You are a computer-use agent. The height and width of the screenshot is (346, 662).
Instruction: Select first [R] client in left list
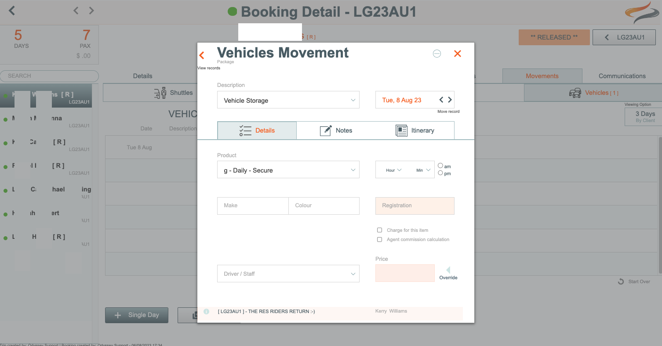(46, 96)
